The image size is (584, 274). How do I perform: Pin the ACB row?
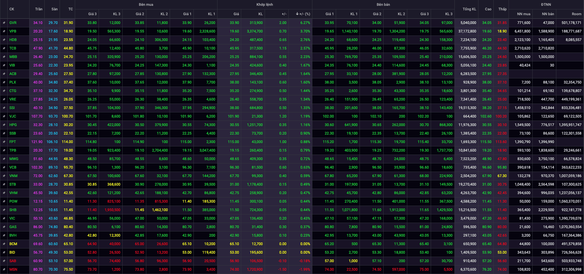4,74
